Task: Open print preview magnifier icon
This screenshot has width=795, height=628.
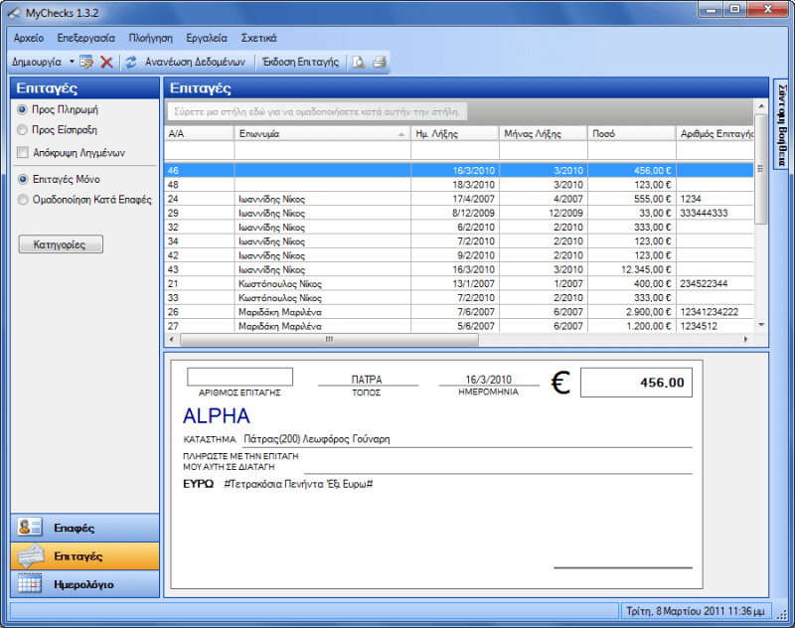Action: tap(358, 62)
